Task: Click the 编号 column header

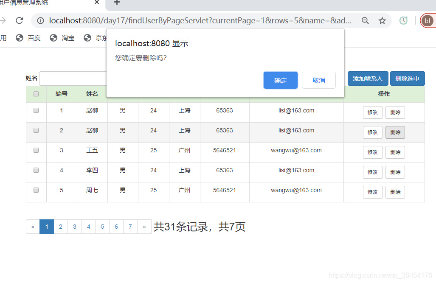Action: (62, 94)
